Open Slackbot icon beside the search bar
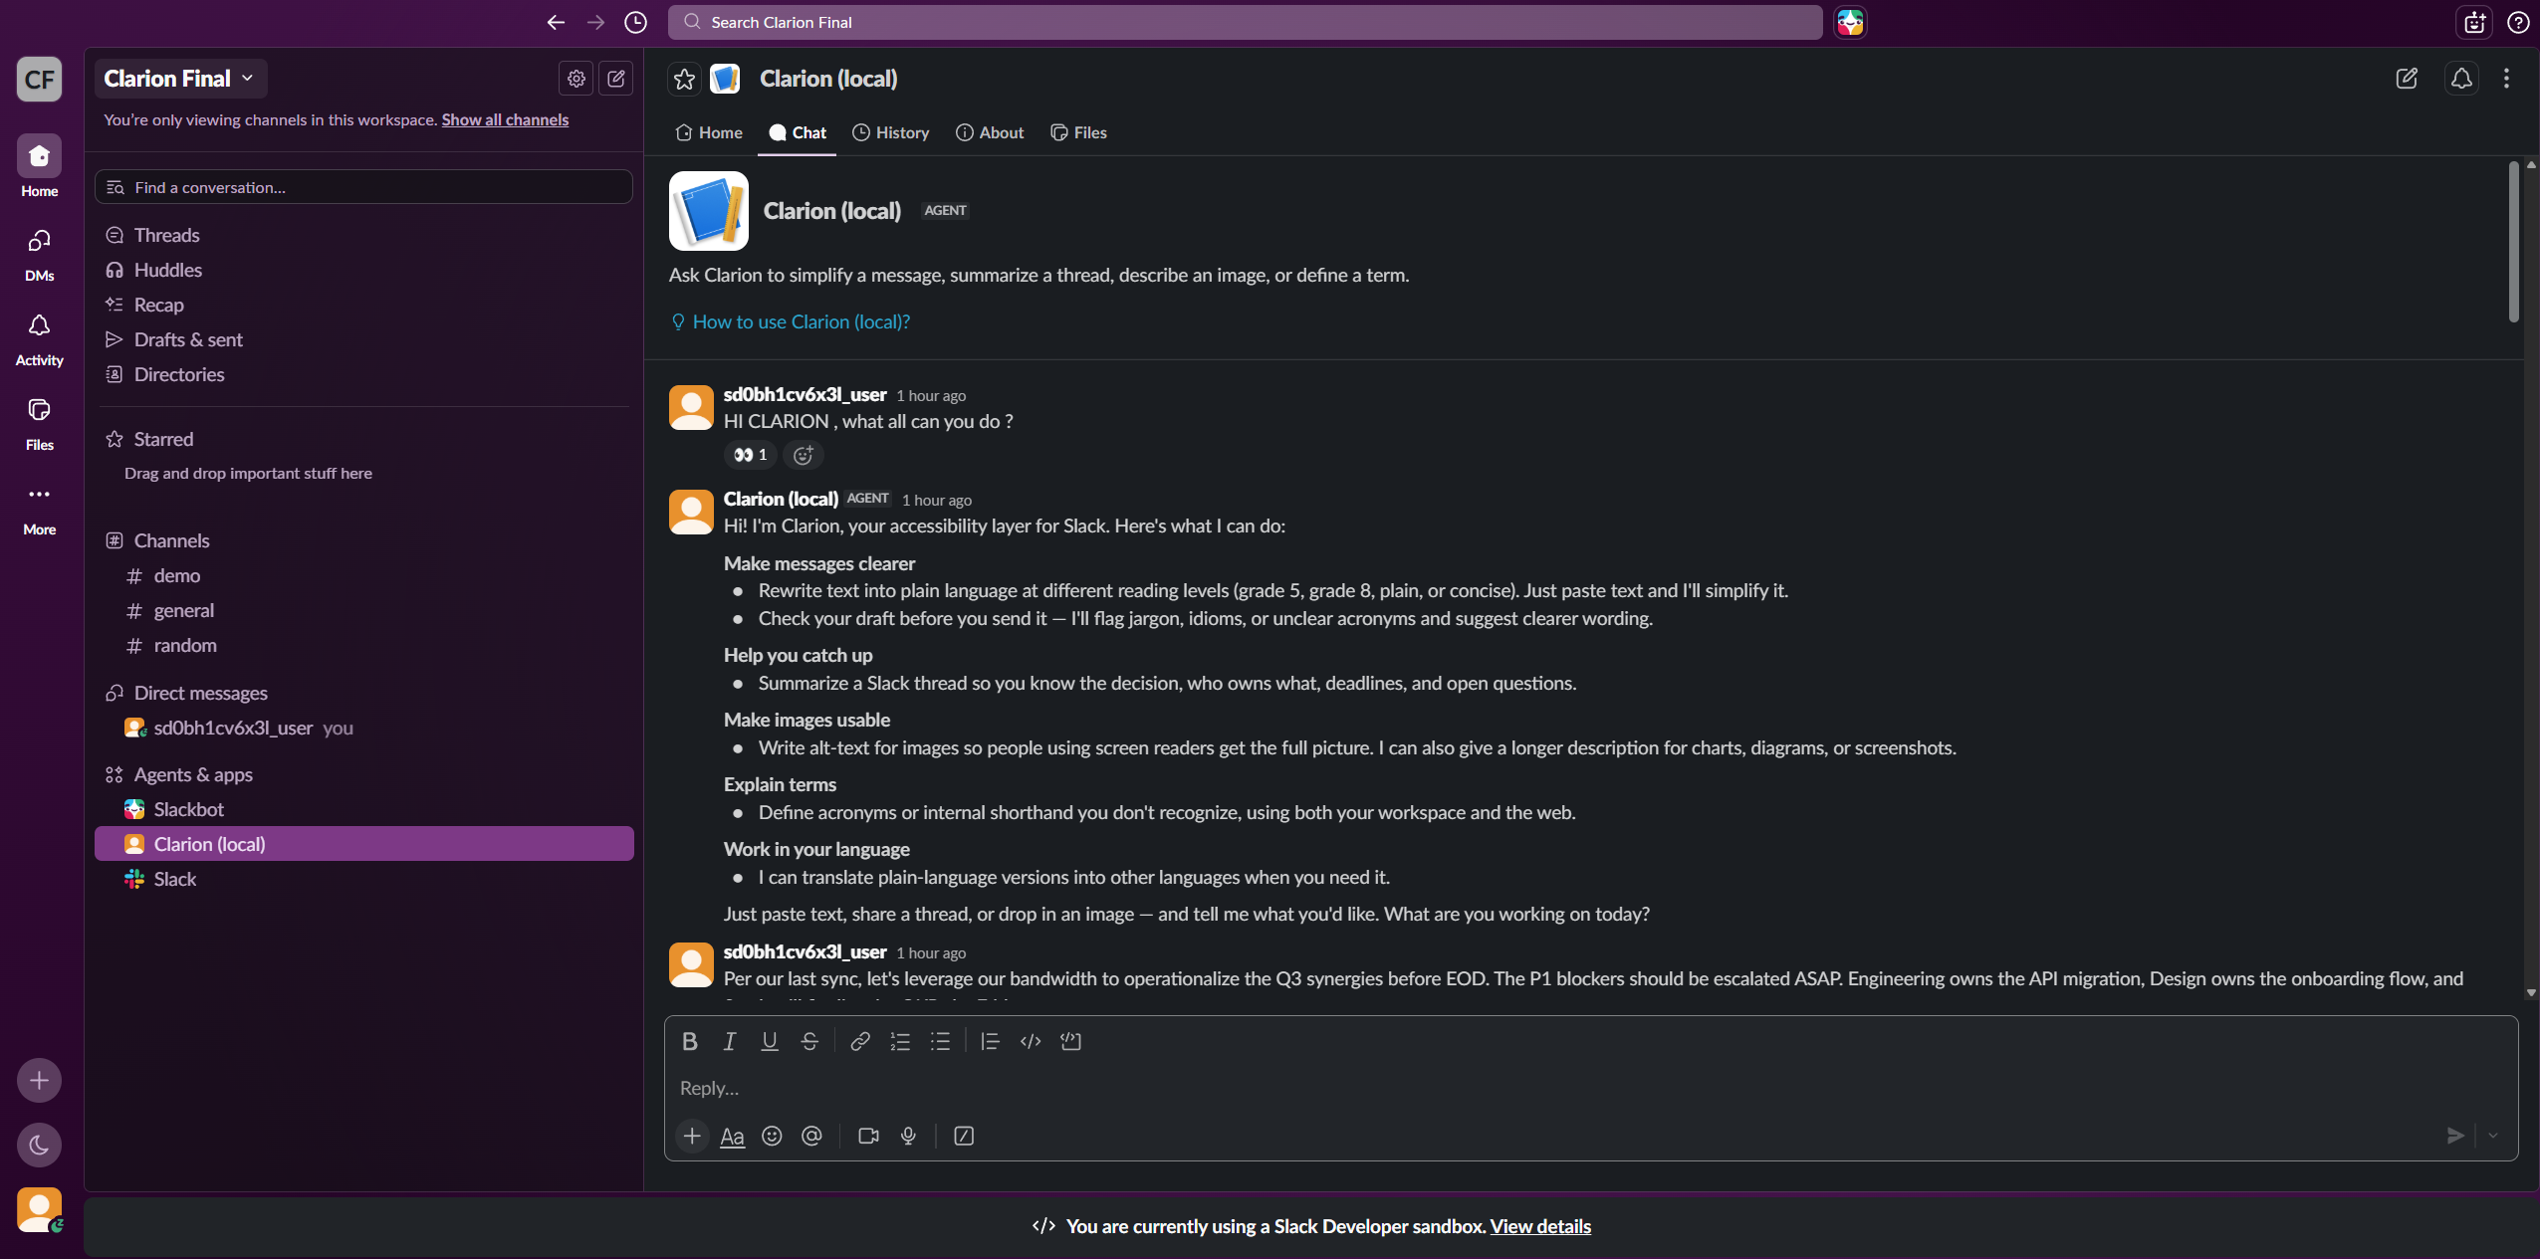Screen dimensions: 2540x1259 (x=1850, y=22)
